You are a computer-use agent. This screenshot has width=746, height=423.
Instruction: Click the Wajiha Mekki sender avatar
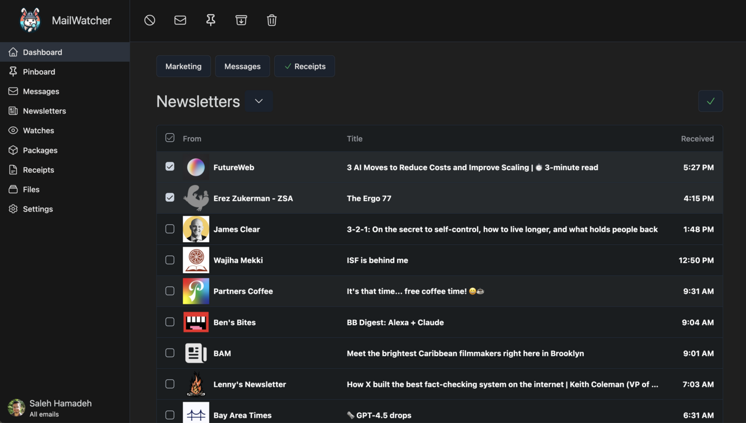pos(196,260)
